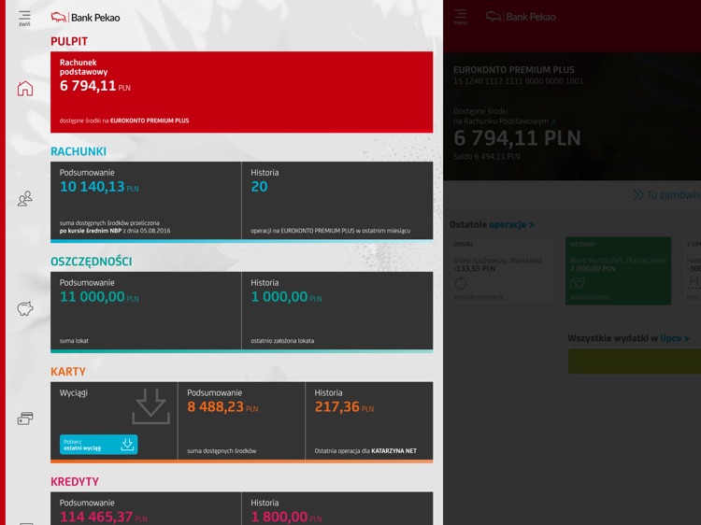Open the cards icon in sidebar
This screenshot has height=525, width=701.
click(x=25, y=419)
